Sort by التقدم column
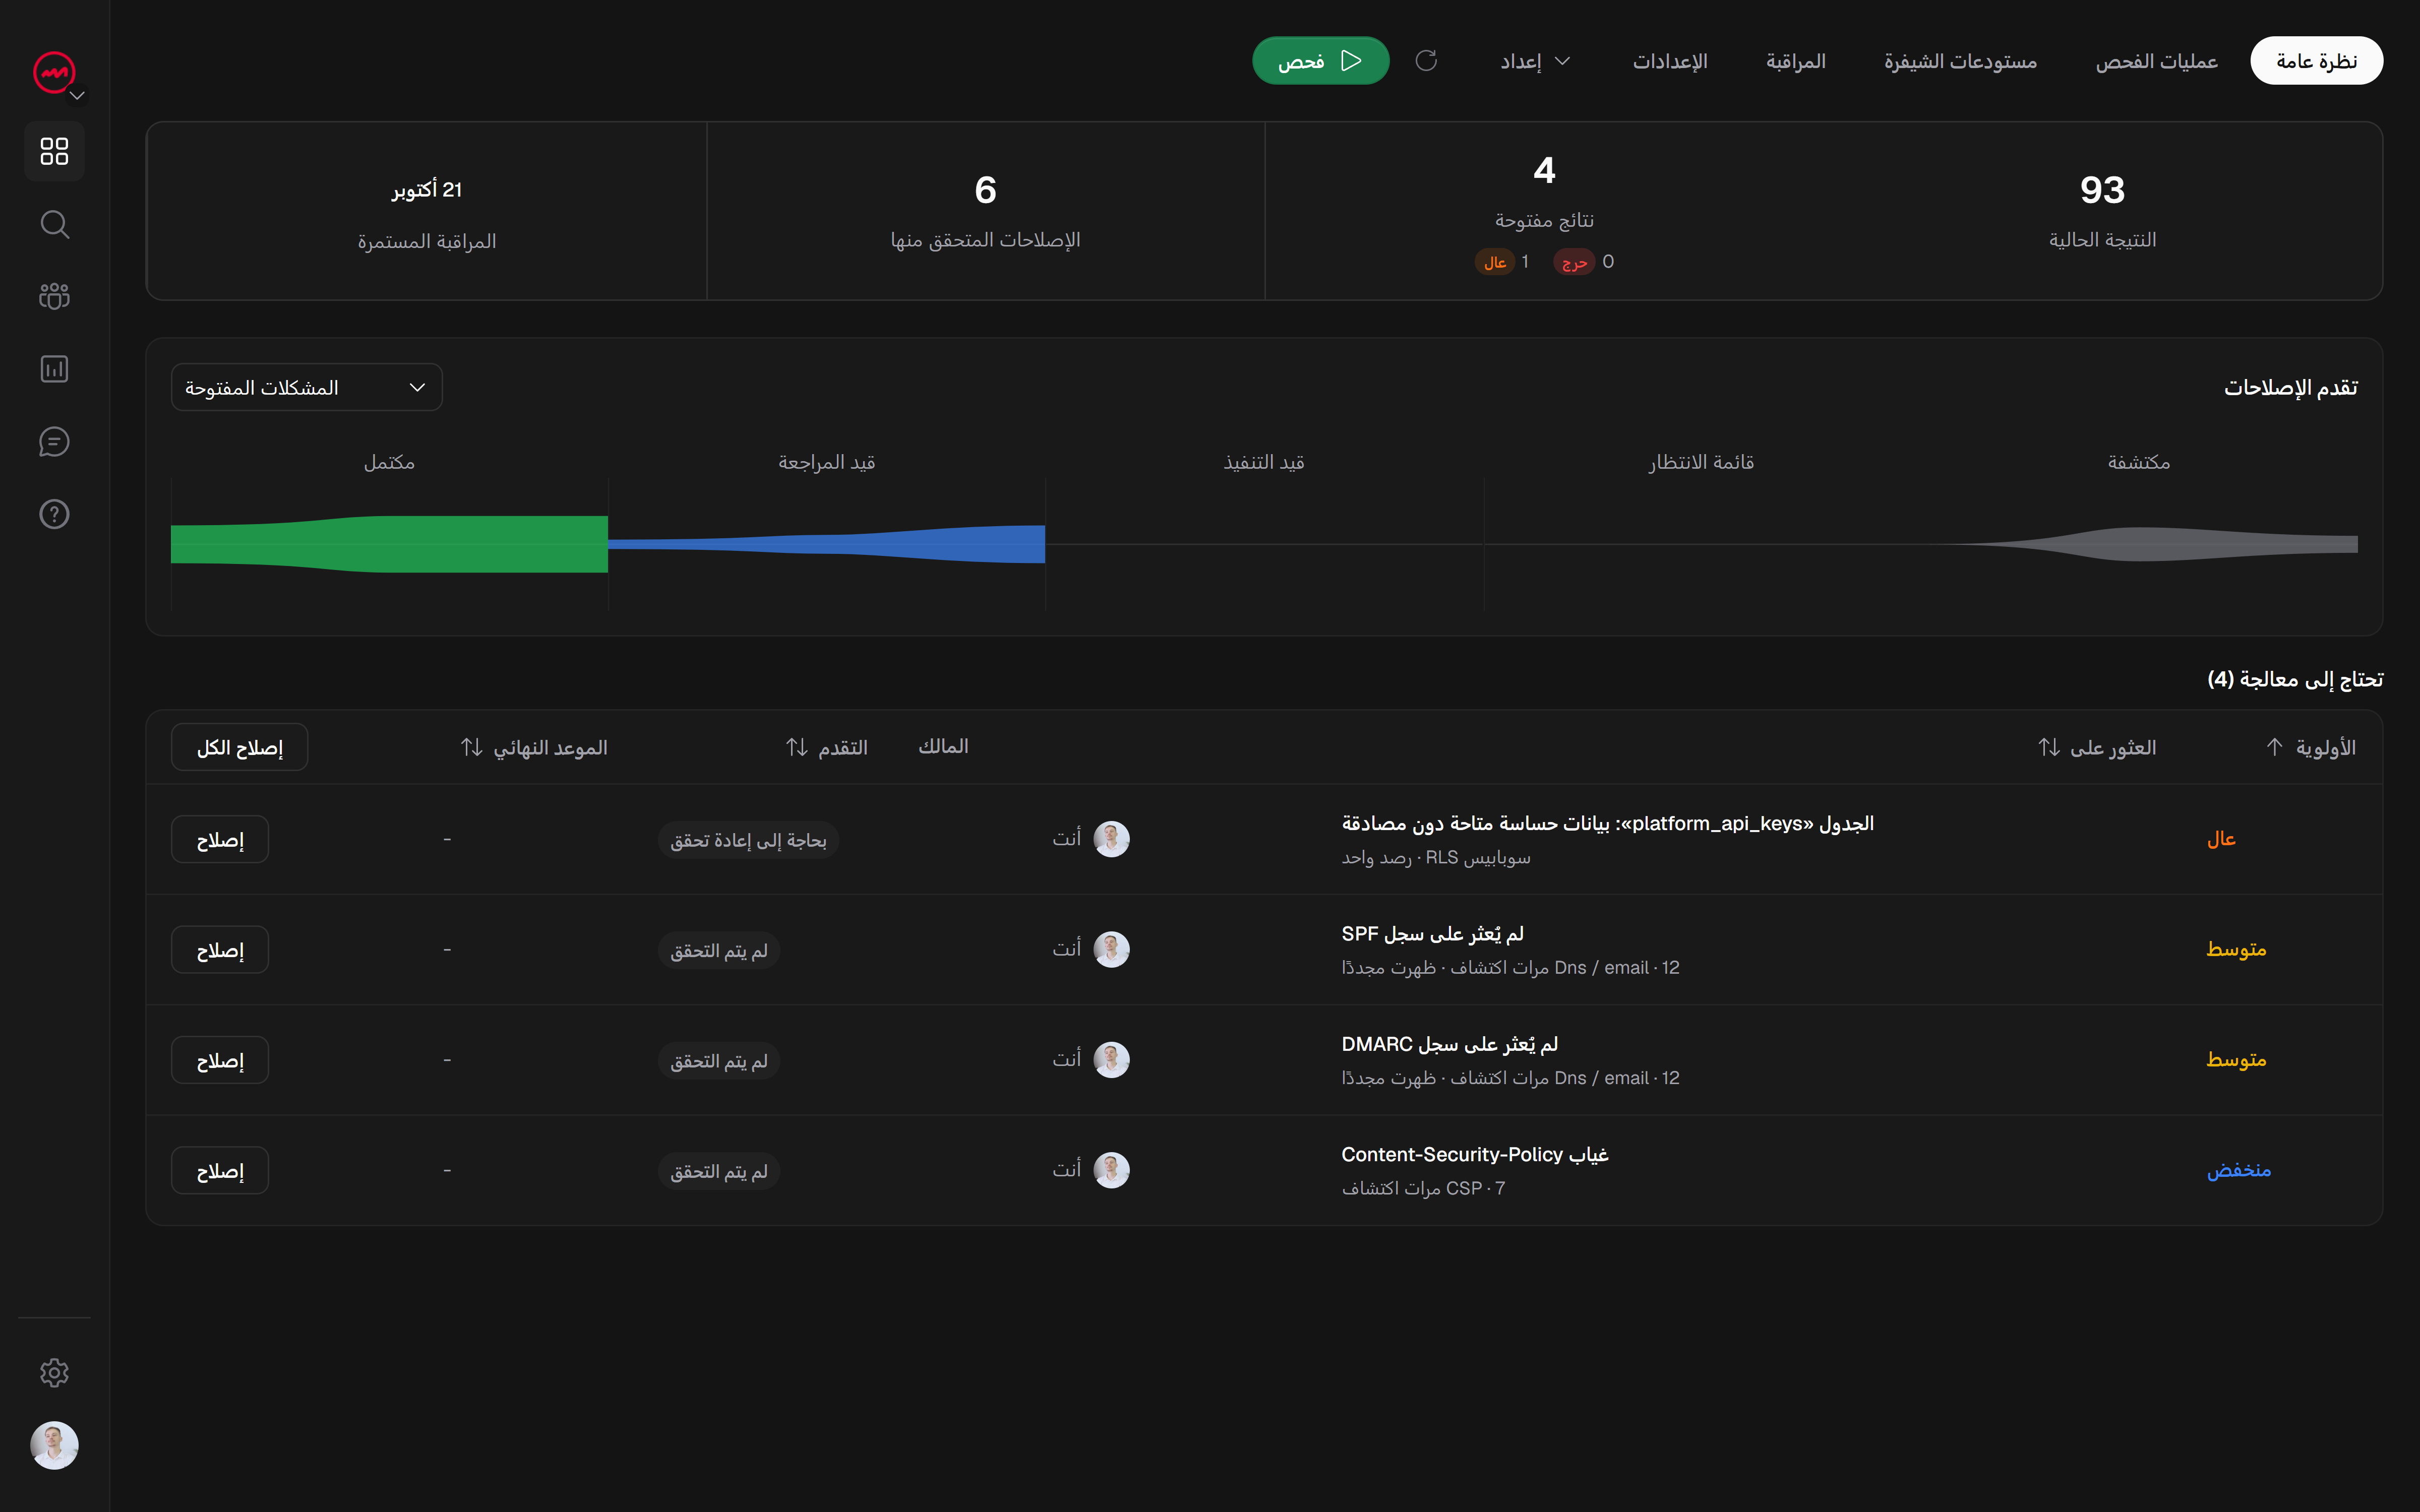Image resolution: width=2420 pixels, height=1512 pixels. point(826,747)
